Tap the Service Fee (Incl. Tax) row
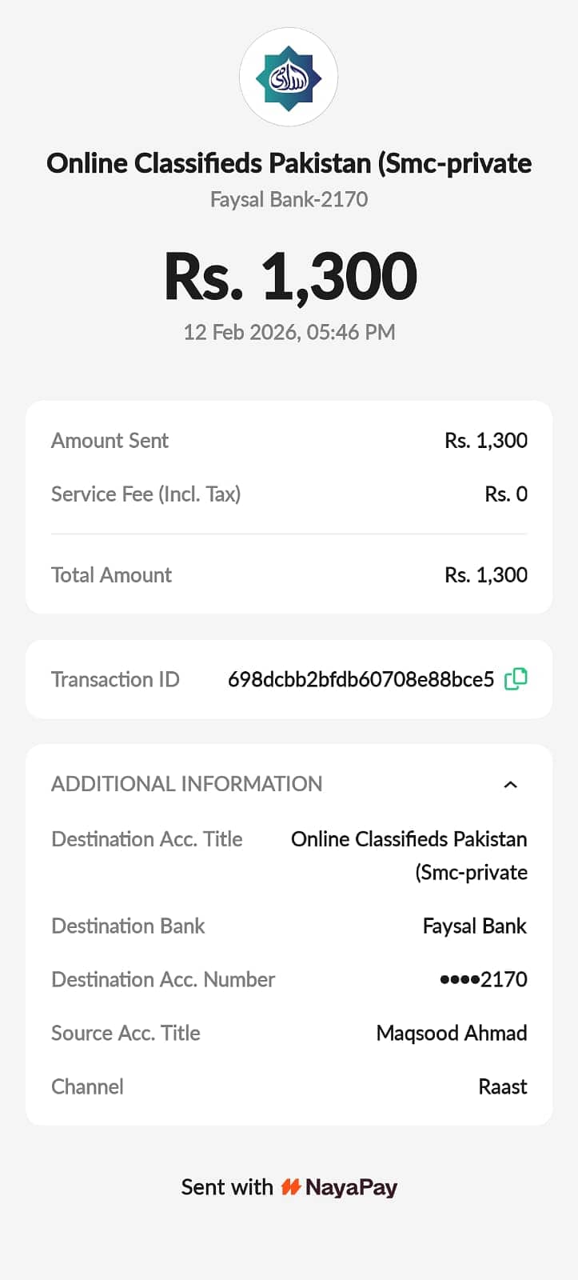This screenshot has width=578, height=1280. tap(289, 494)
